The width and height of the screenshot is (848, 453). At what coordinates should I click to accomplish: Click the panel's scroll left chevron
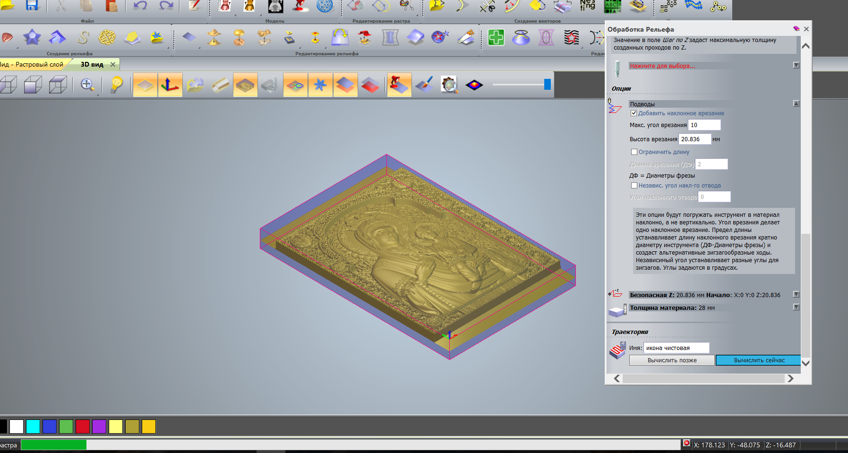[x=617, y=378]
